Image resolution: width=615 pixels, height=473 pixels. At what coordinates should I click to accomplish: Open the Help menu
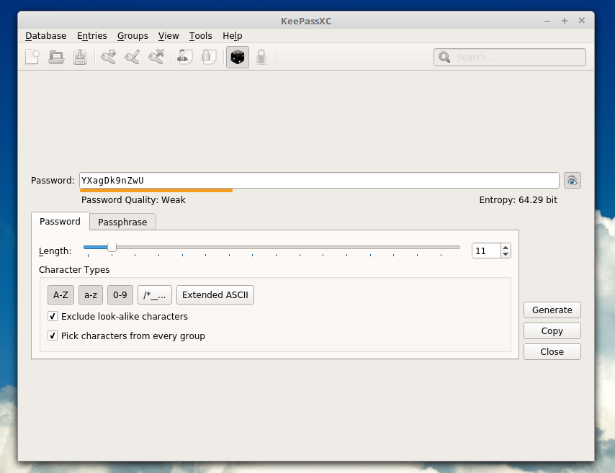[x=232, y=36]
